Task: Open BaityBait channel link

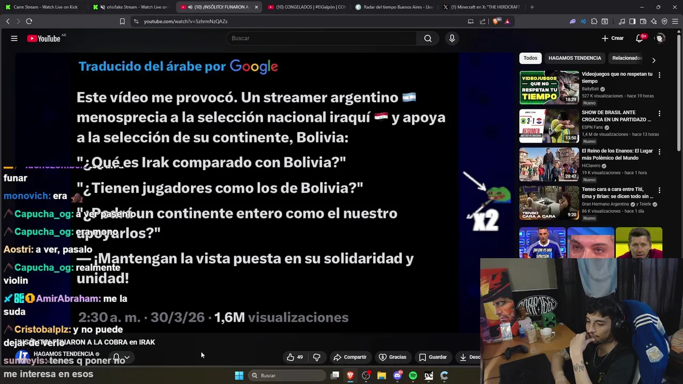Action: [590, 89]
